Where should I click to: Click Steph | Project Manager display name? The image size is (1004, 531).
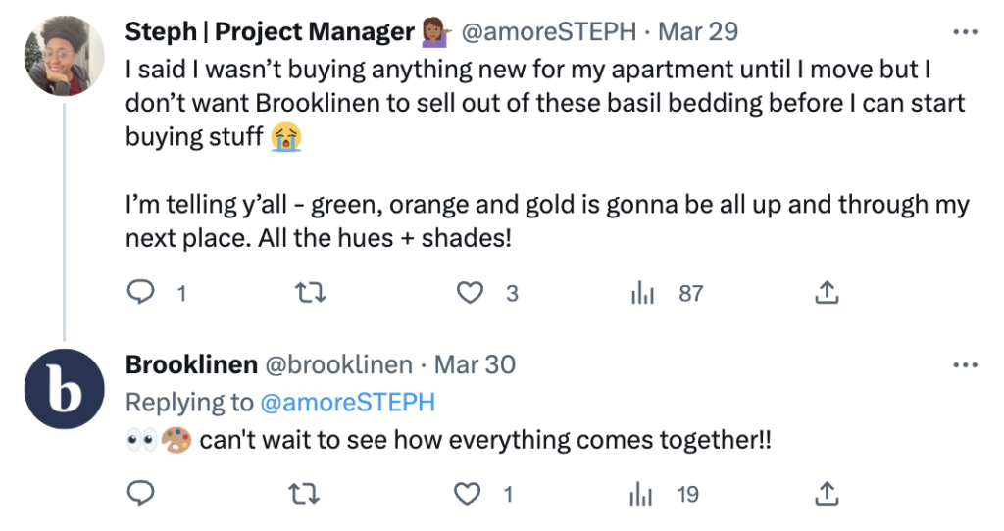tap(270, 32)
